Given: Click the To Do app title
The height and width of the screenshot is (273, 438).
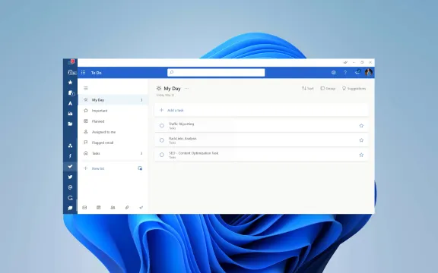Looking at the screenshot, I should (x=97, y=73).
